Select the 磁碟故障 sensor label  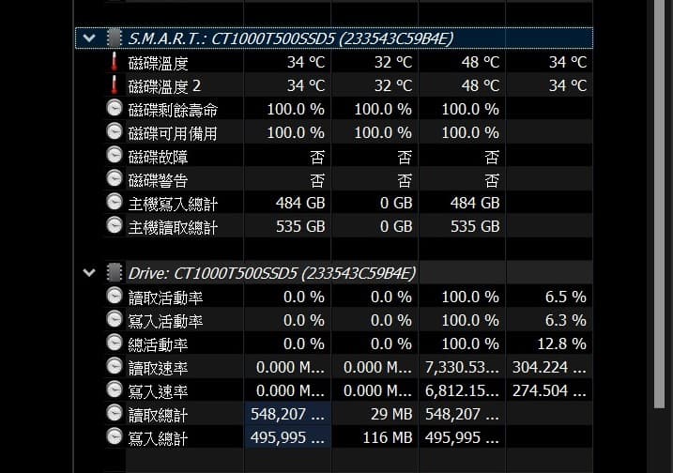[158, 157]
